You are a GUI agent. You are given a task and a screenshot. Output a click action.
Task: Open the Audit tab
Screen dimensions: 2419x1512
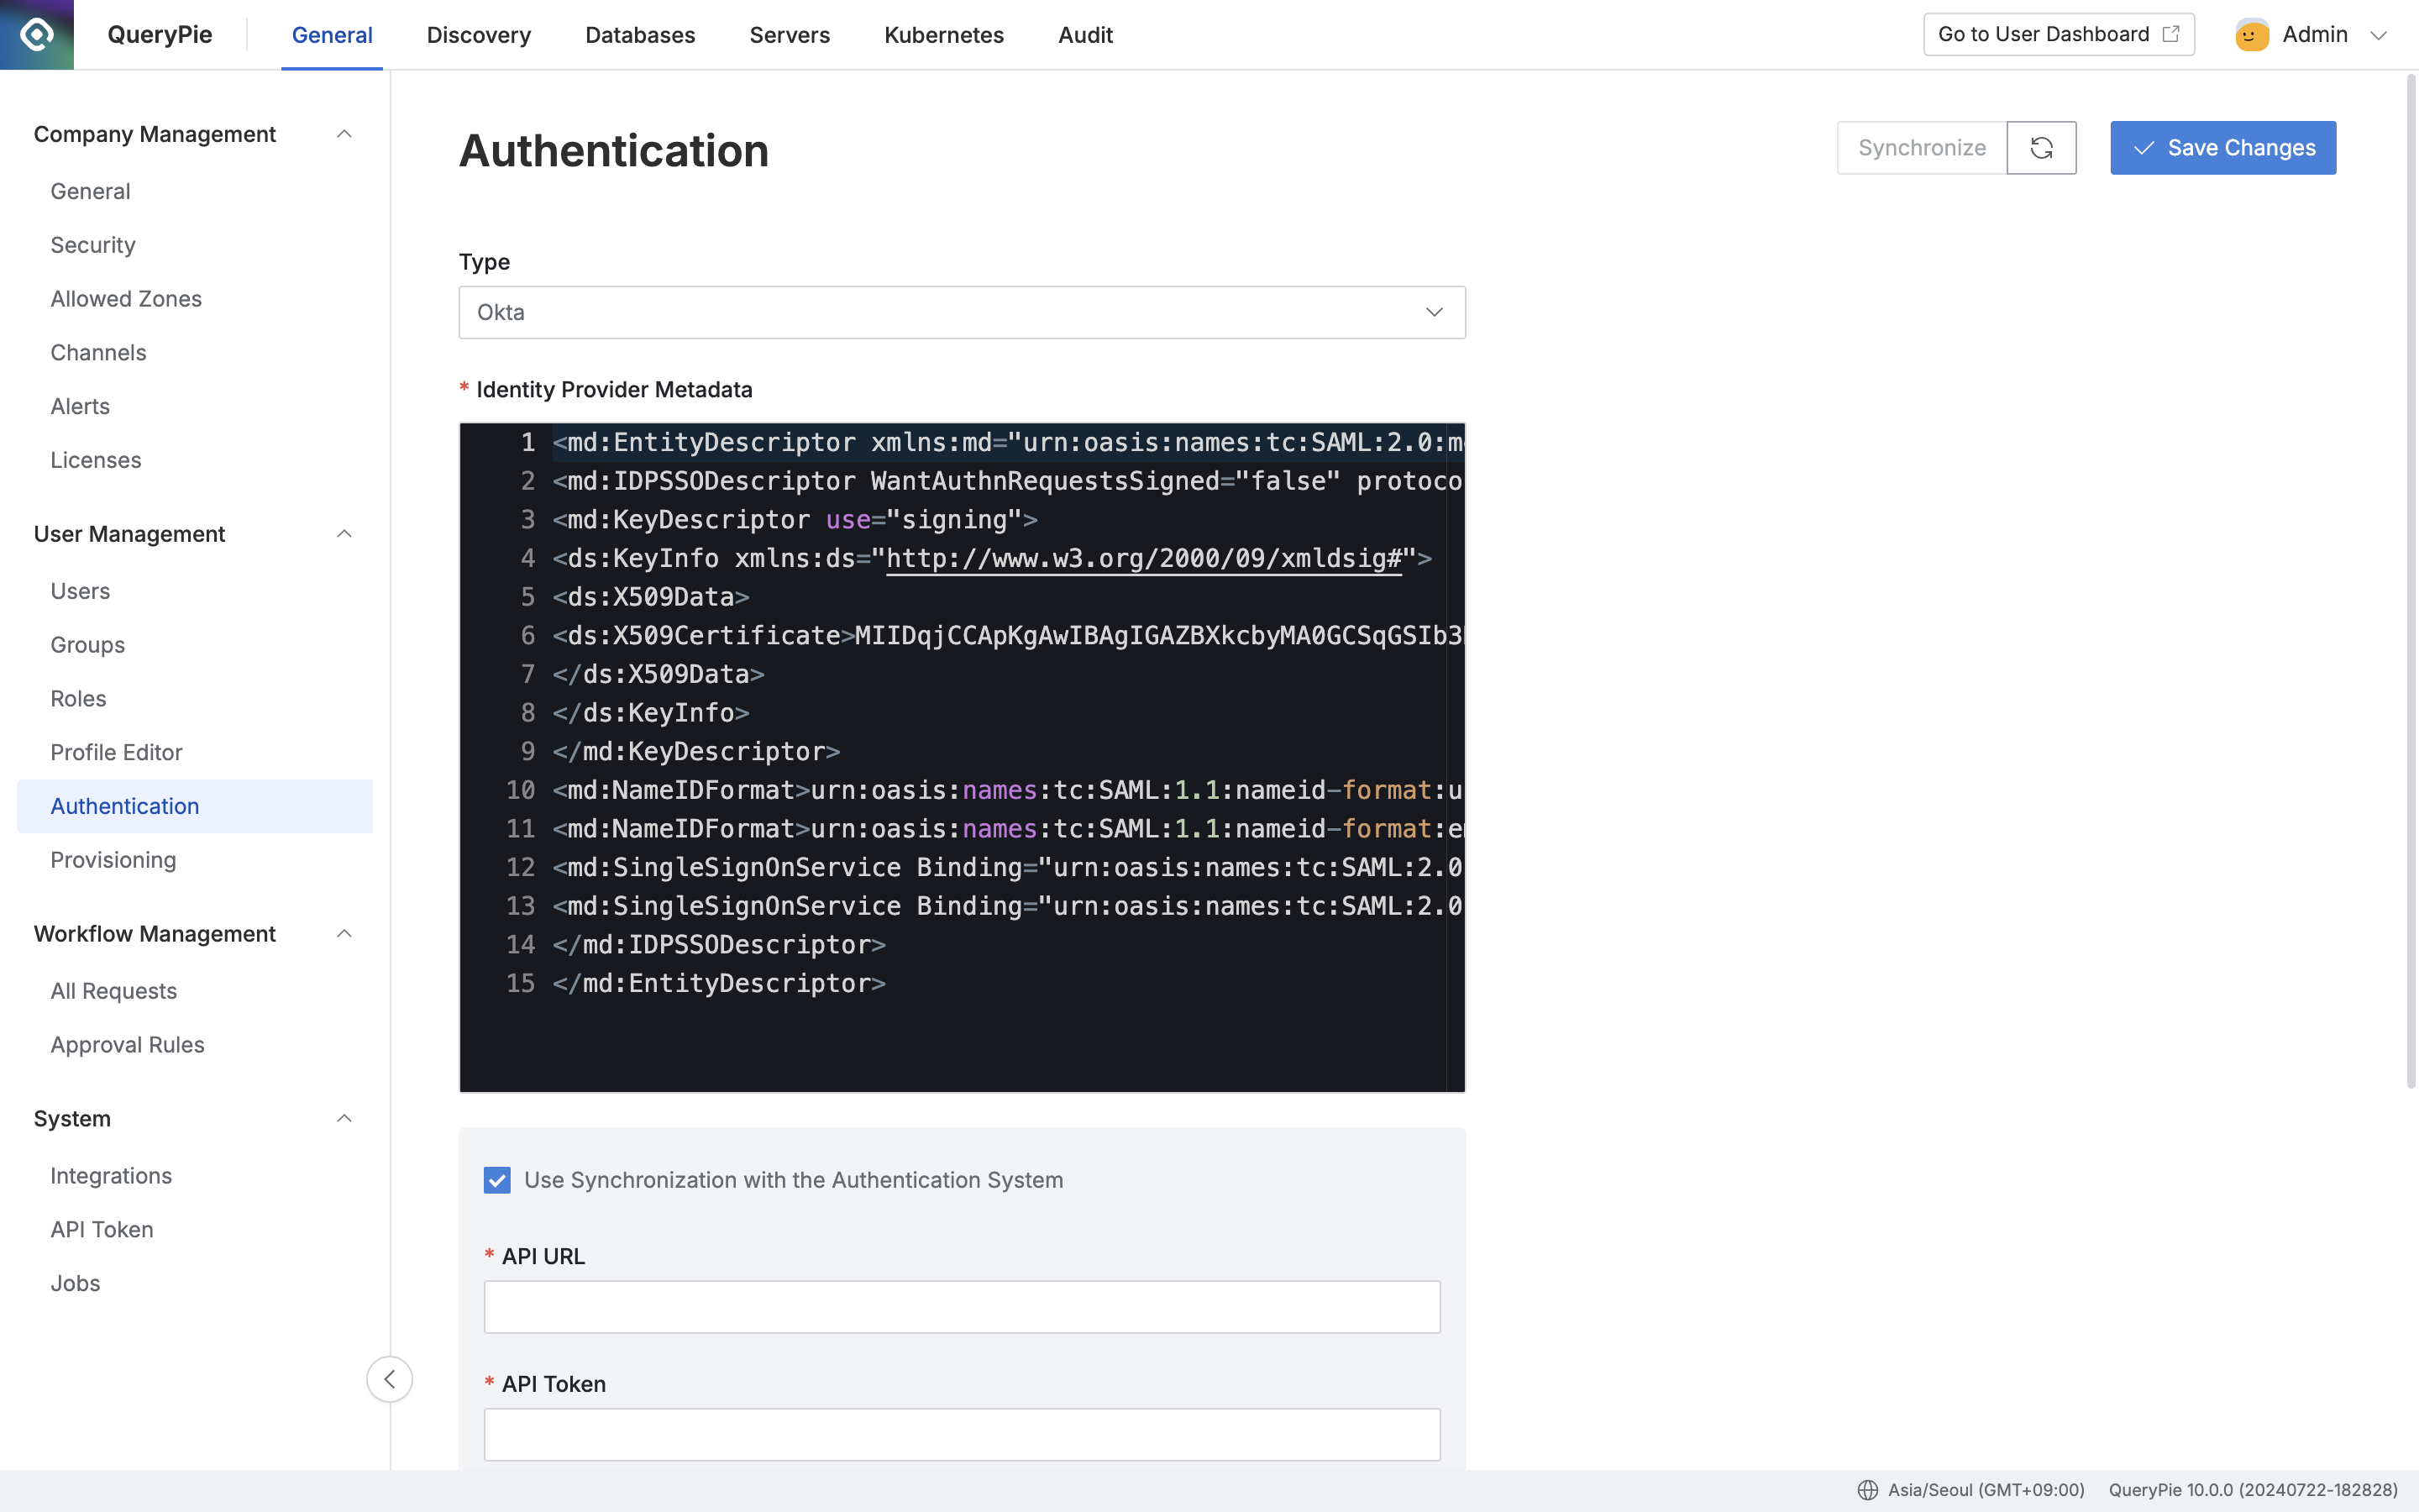[x=1084, y=35]
